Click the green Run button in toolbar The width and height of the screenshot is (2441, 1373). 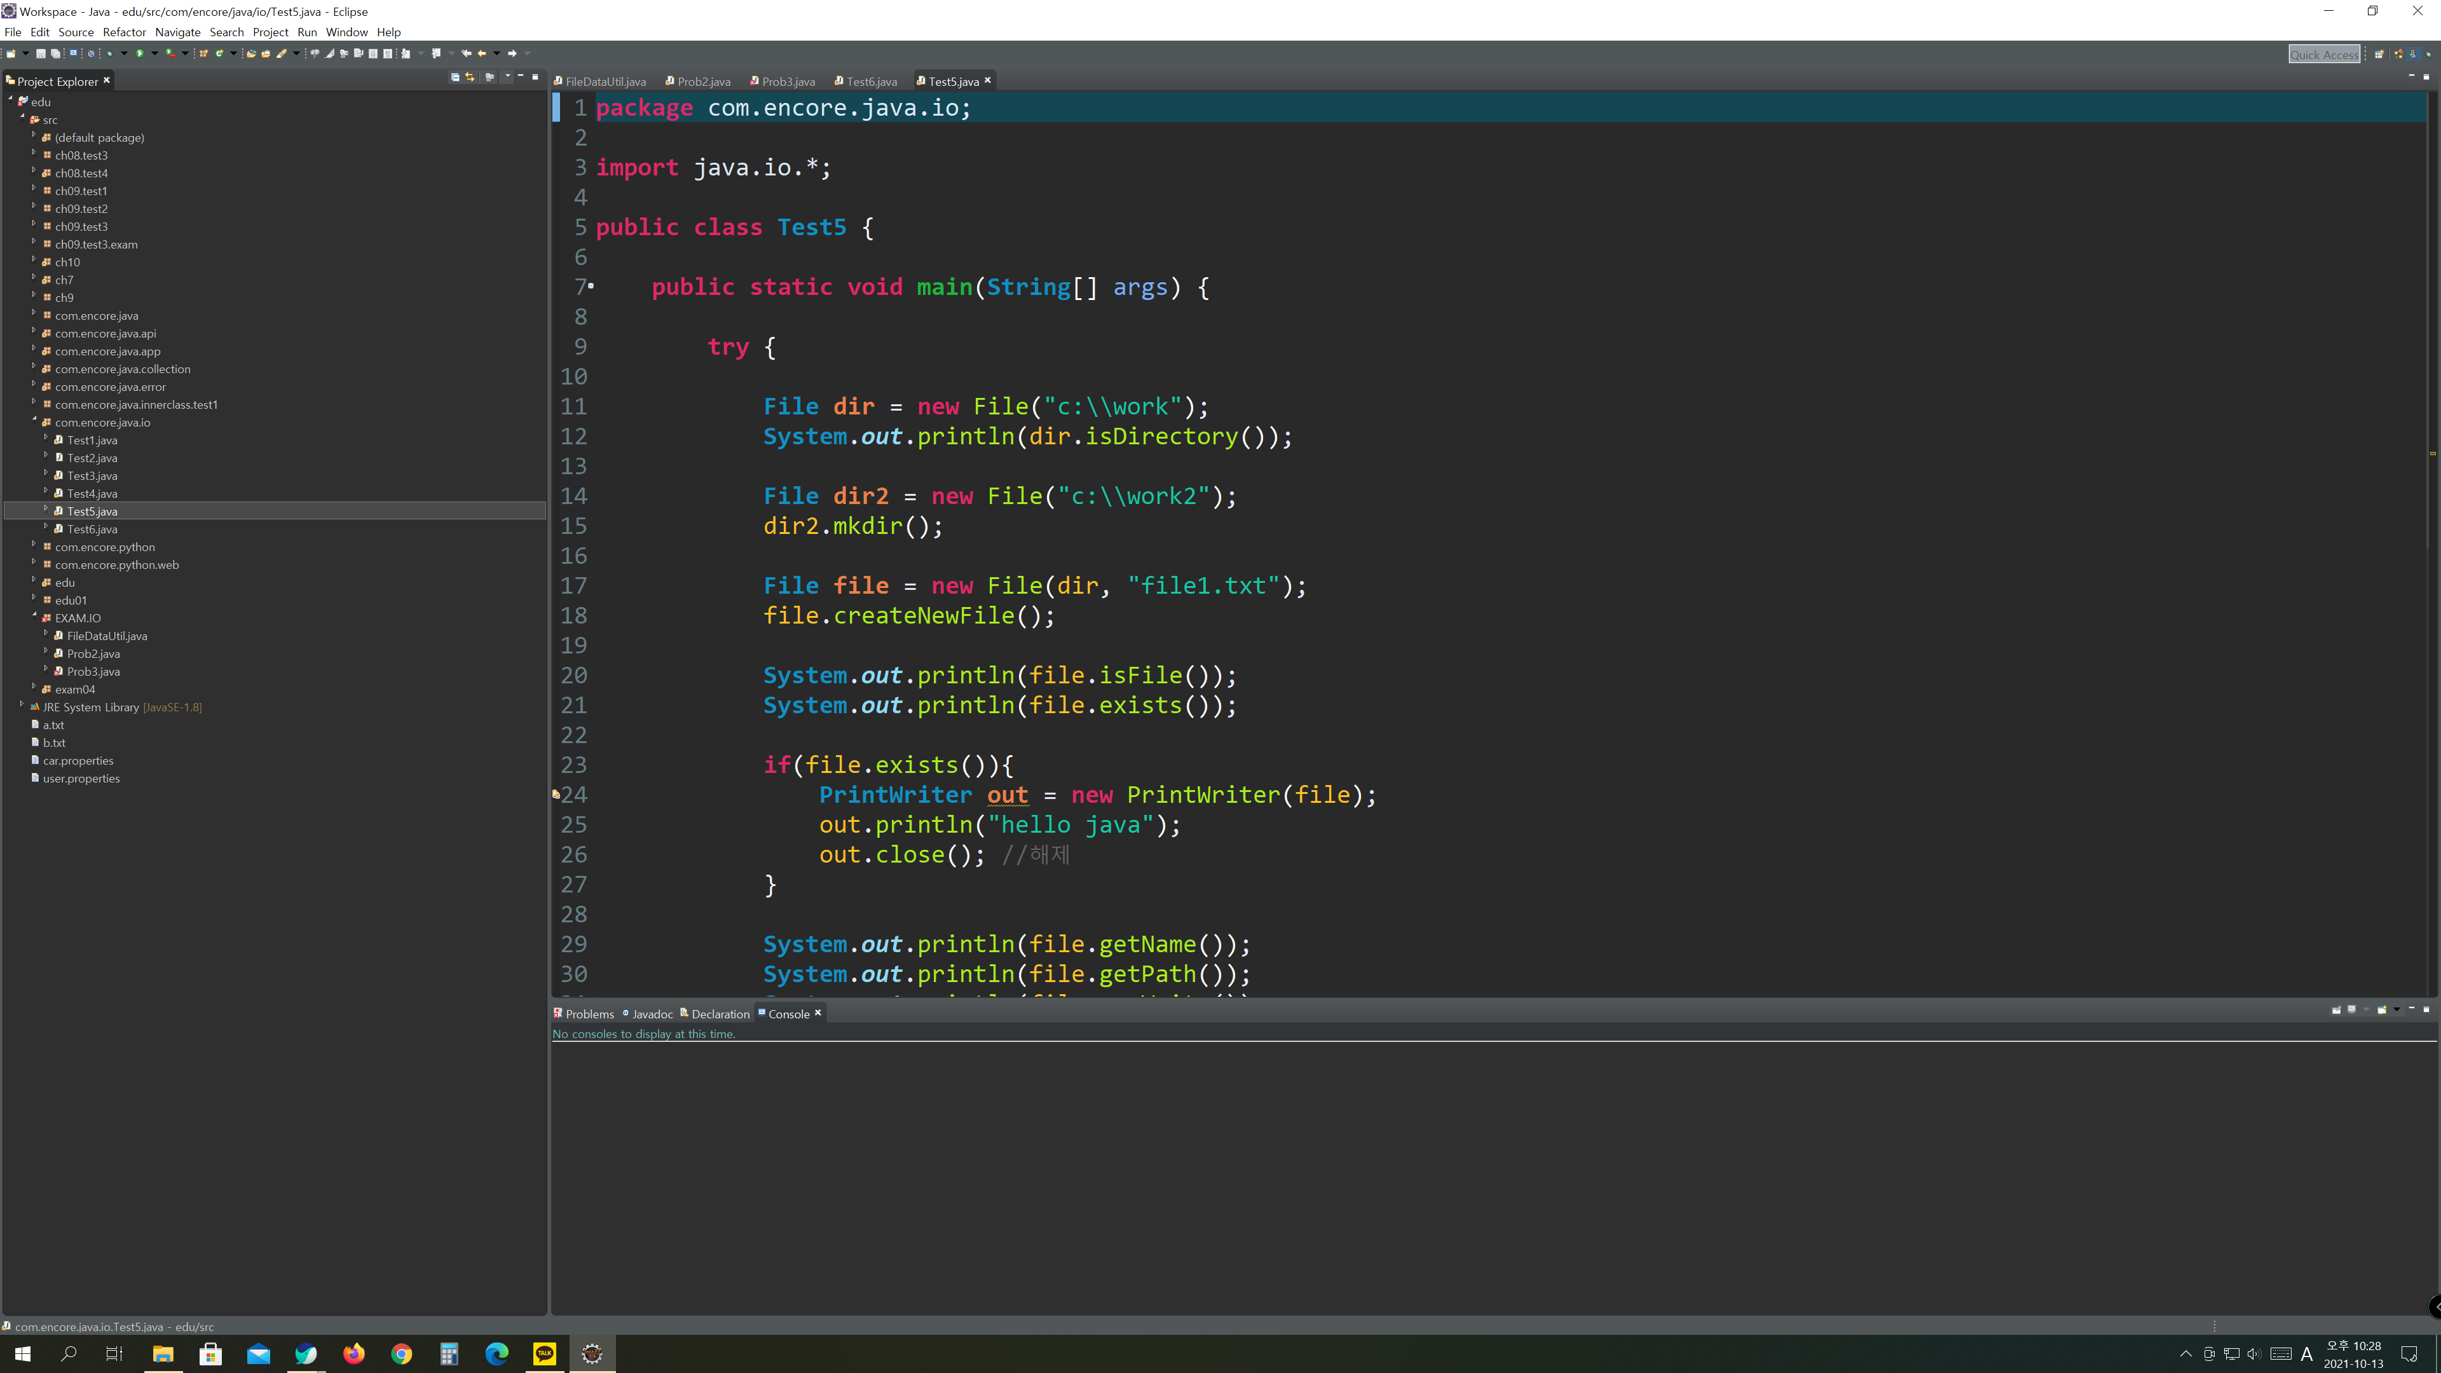tap(139, 53)
